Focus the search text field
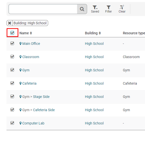 (43, 9)
